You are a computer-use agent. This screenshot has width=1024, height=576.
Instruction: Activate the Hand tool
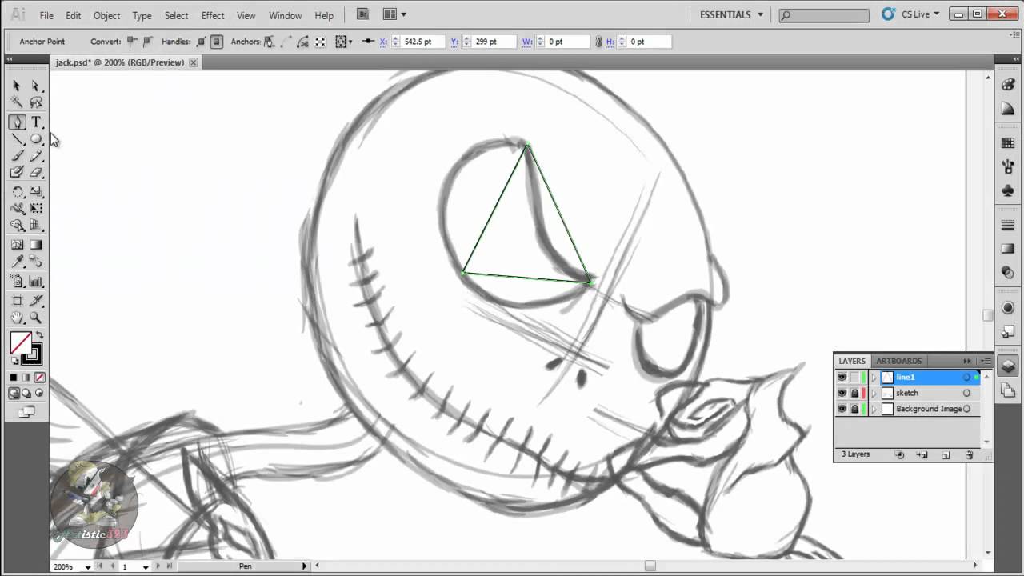click(x=17, y=318)
